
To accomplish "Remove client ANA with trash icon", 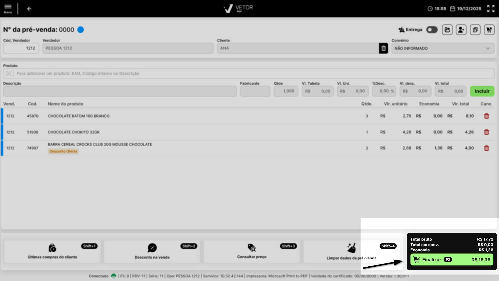I will coord(383,48).
